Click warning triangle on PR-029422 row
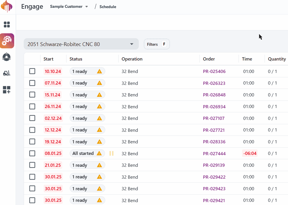 click(x=99, y=177)
